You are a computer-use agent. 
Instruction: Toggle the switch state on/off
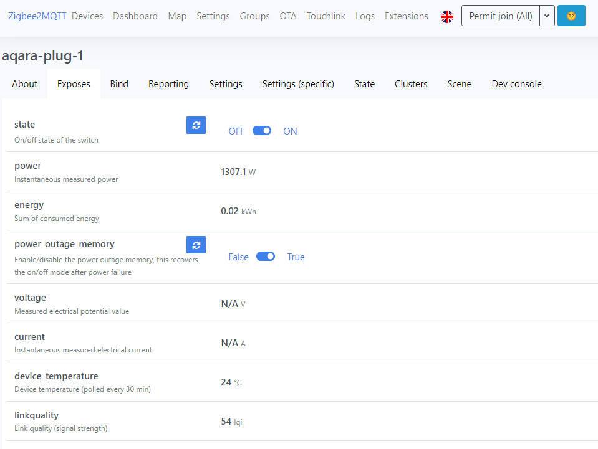pos(262,131)
